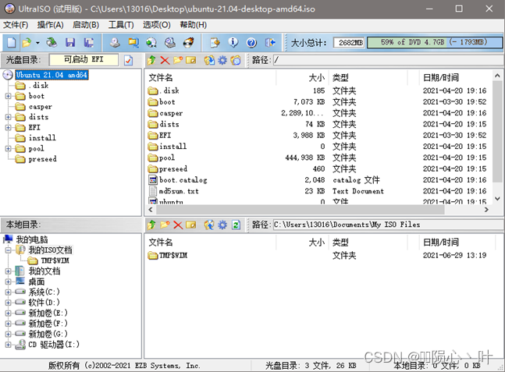Click the convert image format icon
Viewport: 505px width, 372px height.
click(x=133, y=42)
